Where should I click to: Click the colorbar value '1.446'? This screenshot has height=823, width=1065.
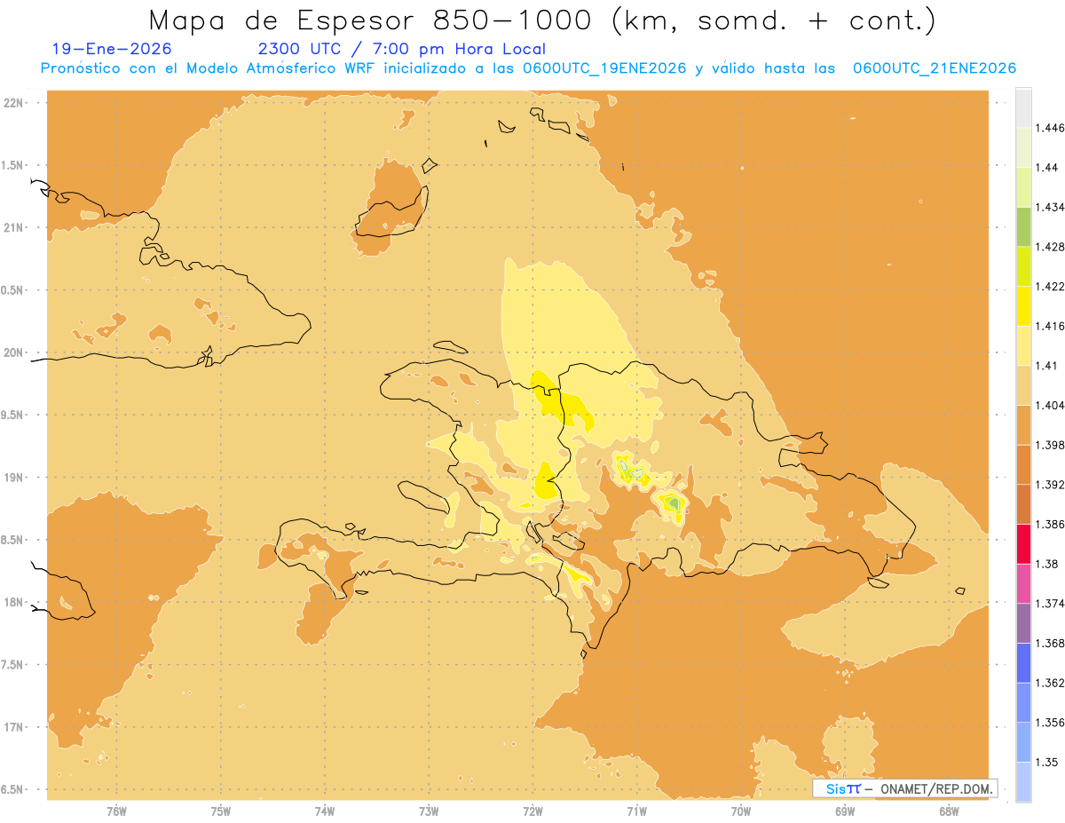point(1050,128)
